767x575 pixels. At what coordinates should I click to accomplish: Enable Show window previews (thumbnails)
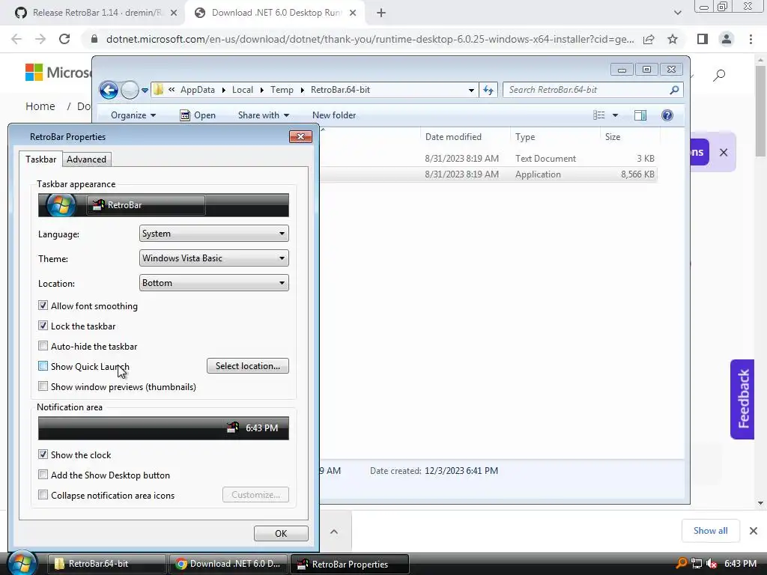click(43, 386)
